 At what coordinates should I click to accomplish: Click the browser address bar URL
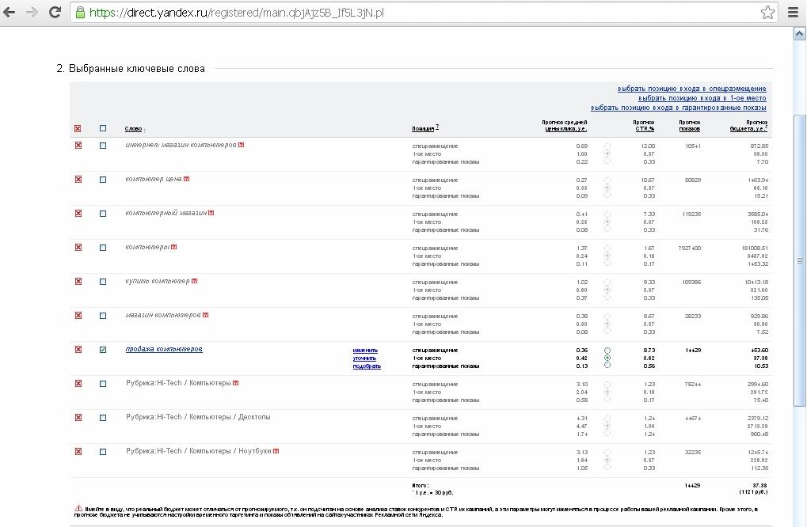[237, 13]
